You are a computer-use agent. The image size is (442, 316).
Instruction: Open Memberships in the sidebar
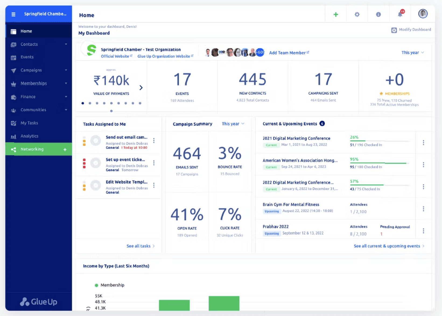click(38, 84)
